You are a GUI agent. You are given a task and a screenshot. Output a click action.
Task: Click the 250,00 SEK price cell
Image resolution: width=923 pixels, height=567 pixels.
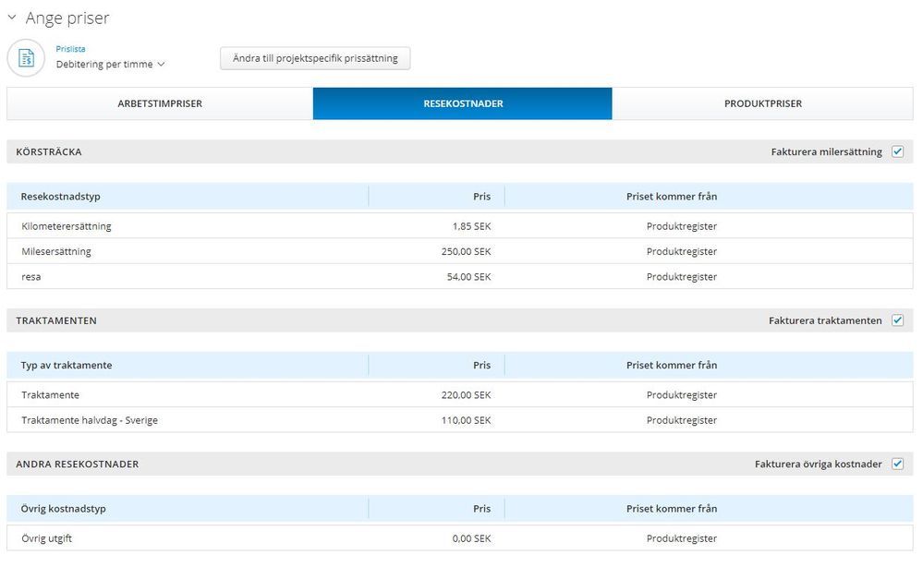(x=467, y=251)
